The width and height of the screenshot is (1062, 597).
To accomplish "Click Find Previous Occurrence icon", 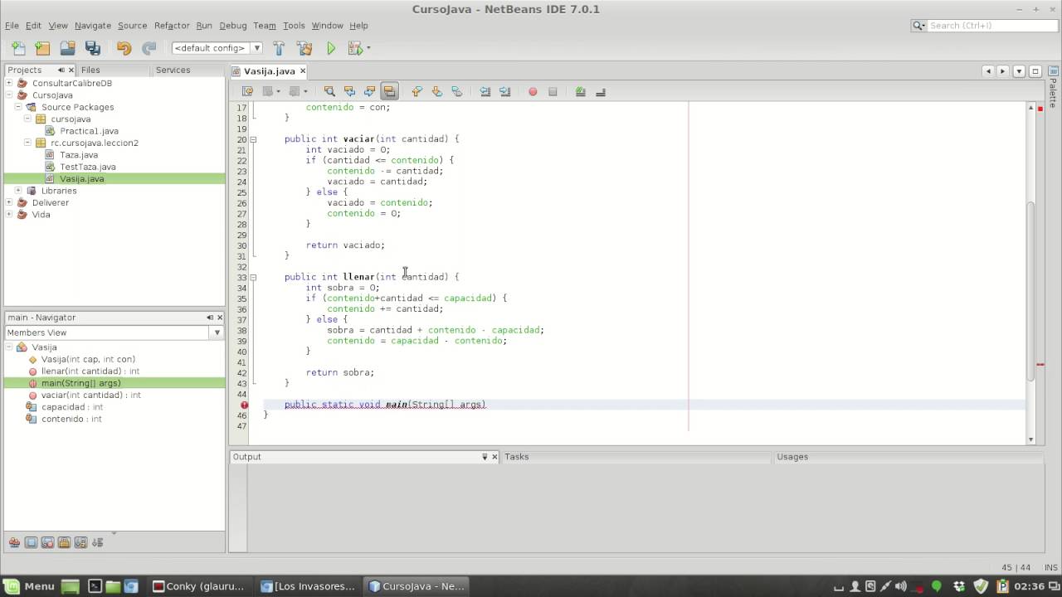I will coord(349,91).
